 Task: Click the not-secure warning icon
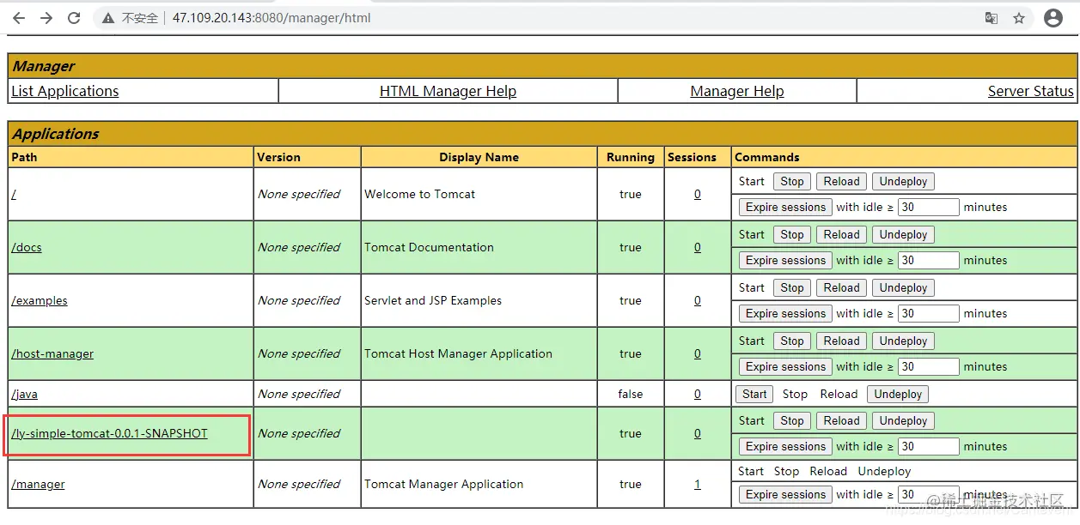pos(108,18)
